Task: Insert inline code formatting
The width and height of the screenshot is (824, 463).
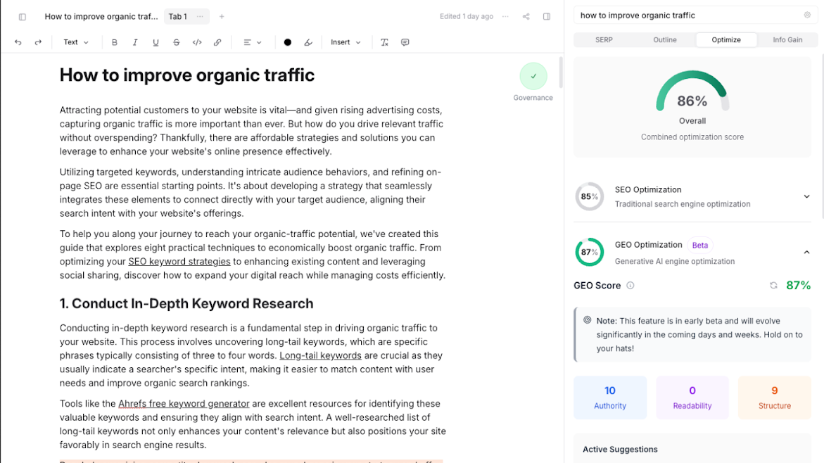Action: pyautogui.click(x=197, y=42)
